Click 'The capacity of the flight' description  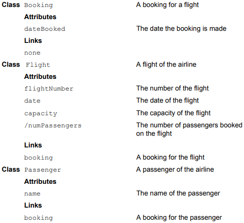coord(173,113)
